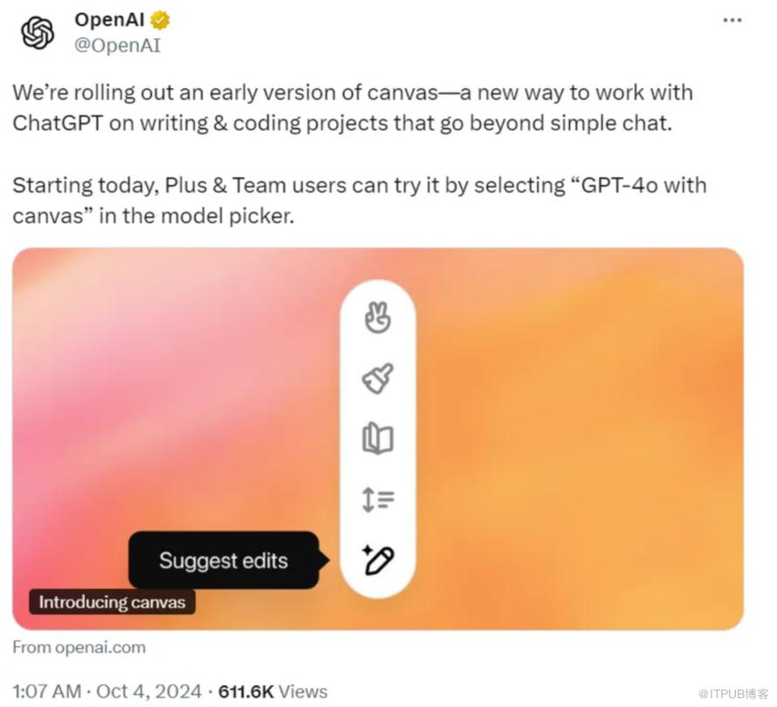Click the paragraph mentioning Plus & Team users

point(358,199)
